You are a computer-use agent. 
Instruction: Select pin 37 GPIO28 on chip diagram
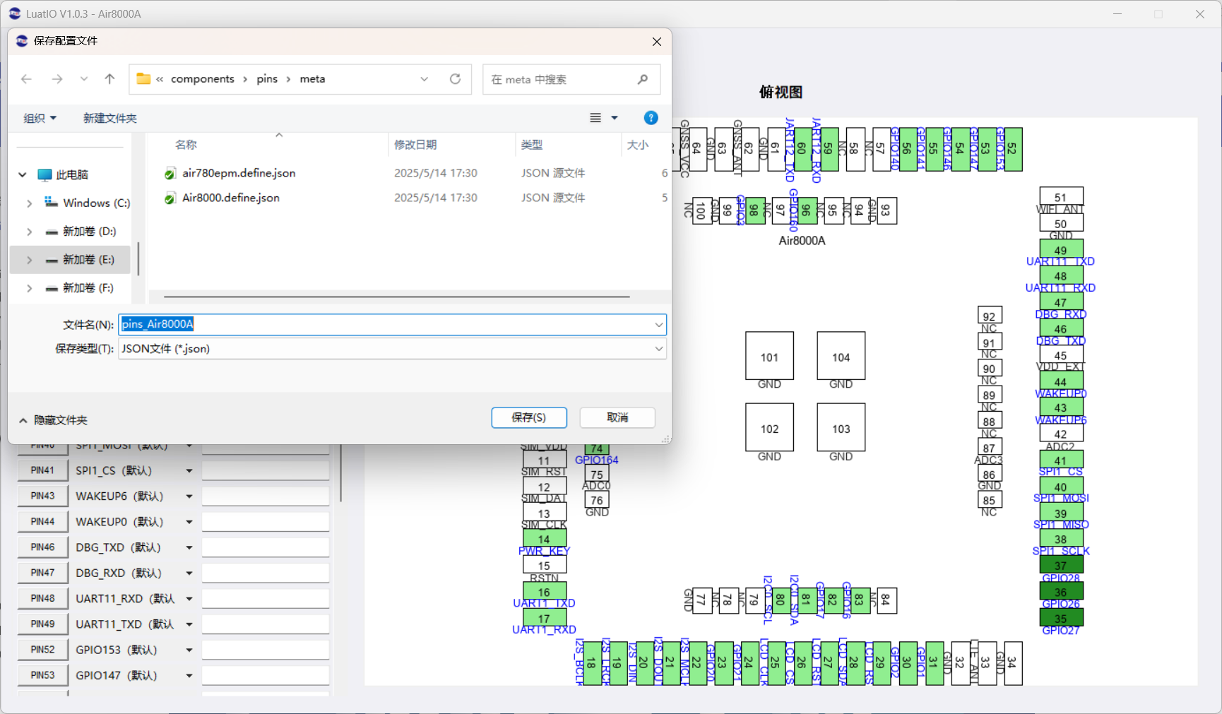tap(1061, 565)
